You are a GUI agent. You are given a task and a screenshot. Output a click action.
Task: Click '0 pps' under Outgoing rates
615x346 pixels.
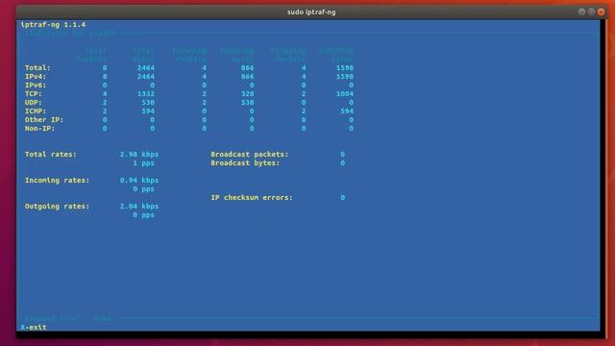[143, 215]
